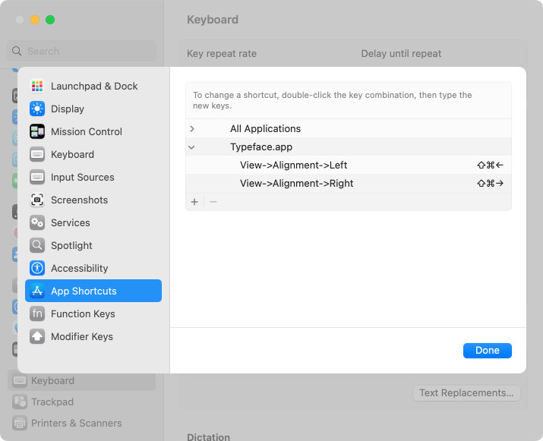Select the View->Alignment->Left shortcut row
Image resolution: width=543 pixels, height=441 pixels.
point(349,165)
